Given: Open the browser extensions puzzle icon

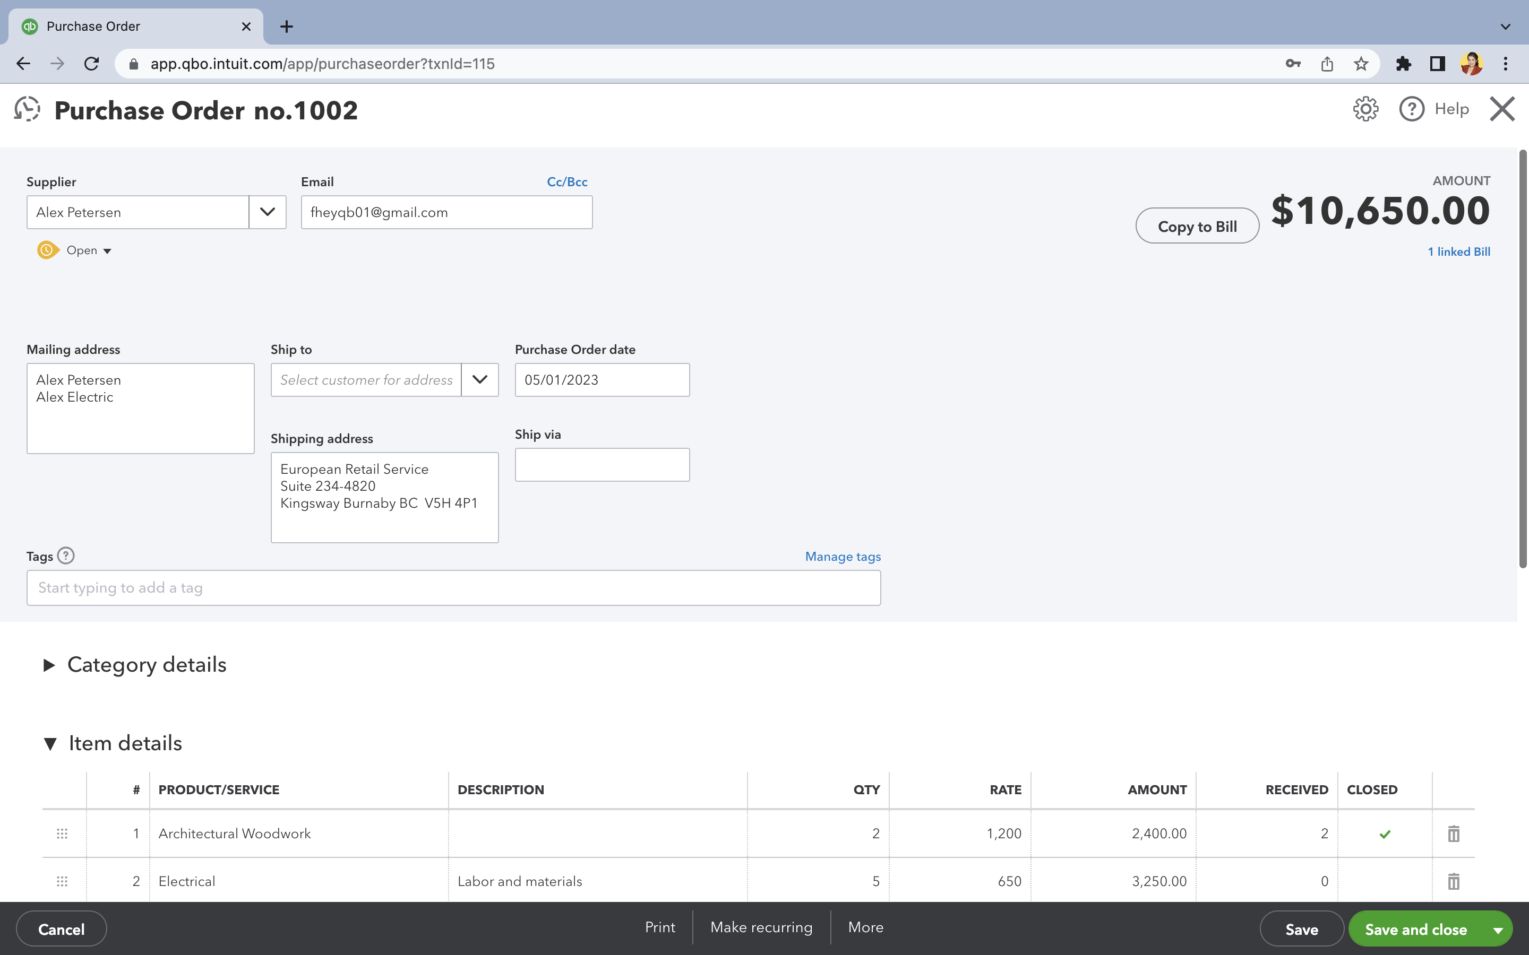Looking at the screenshot, I should pyautogui.click(x=1403, y=64).
